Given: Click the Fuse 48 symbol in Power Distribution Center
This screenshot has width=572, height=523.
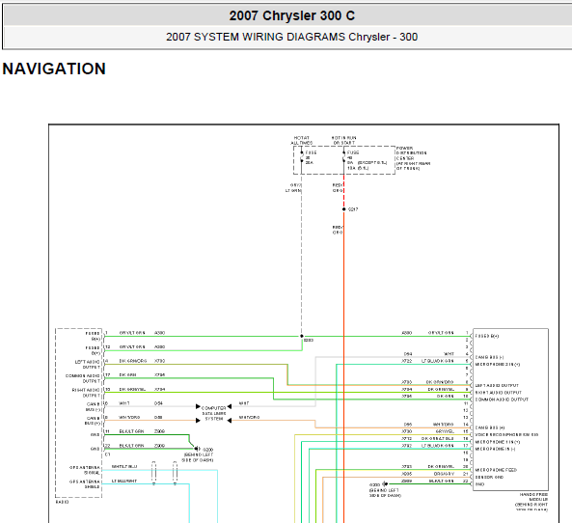Looking at the screenshot, I should click(x=344, y=157).
